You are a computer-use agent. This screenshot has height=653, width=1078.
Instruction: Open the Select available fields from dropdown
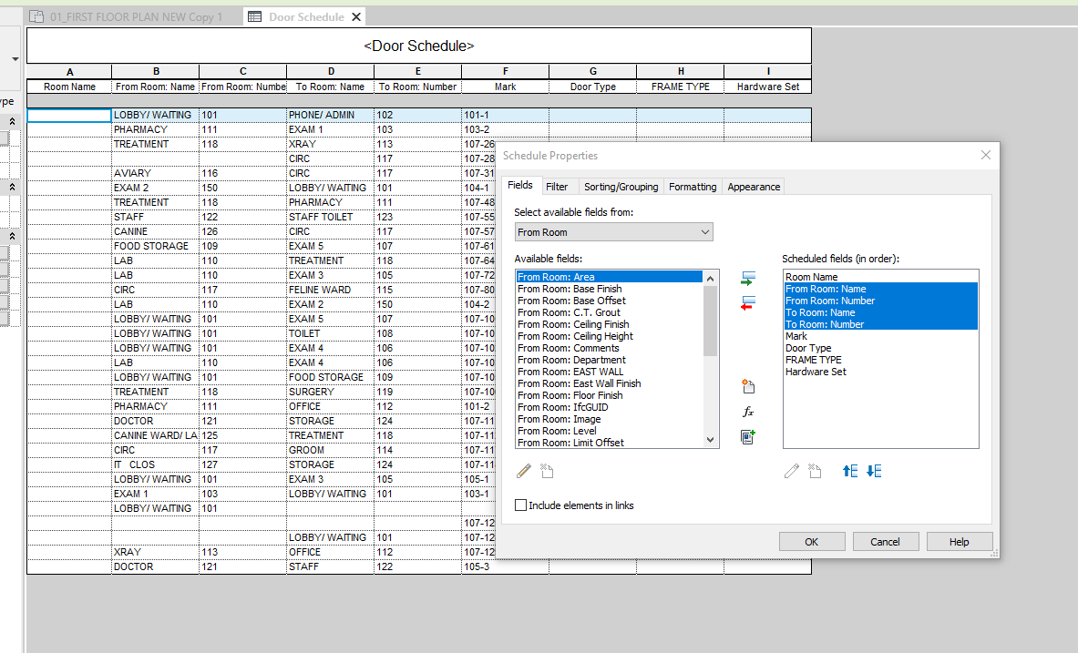click(x=613, y=232)
